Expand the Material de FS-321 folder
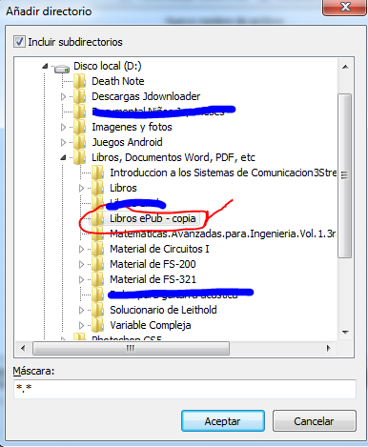This screenshot has width=368, height=447. pyautogui.click(x=81, y=279)
